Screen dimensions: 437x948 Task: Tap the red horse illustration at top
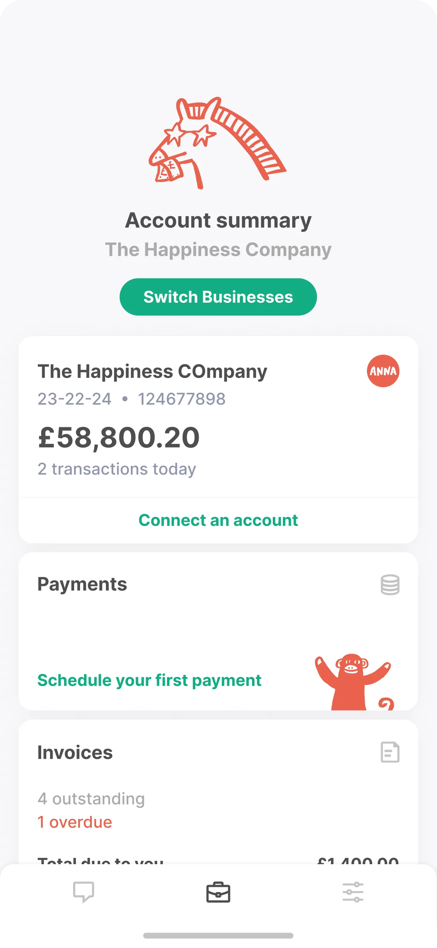[217, 143]
